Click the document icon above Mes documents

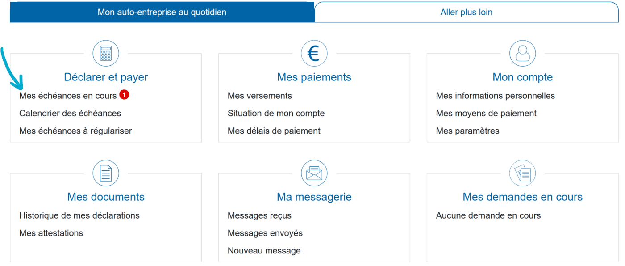(105, 173)
